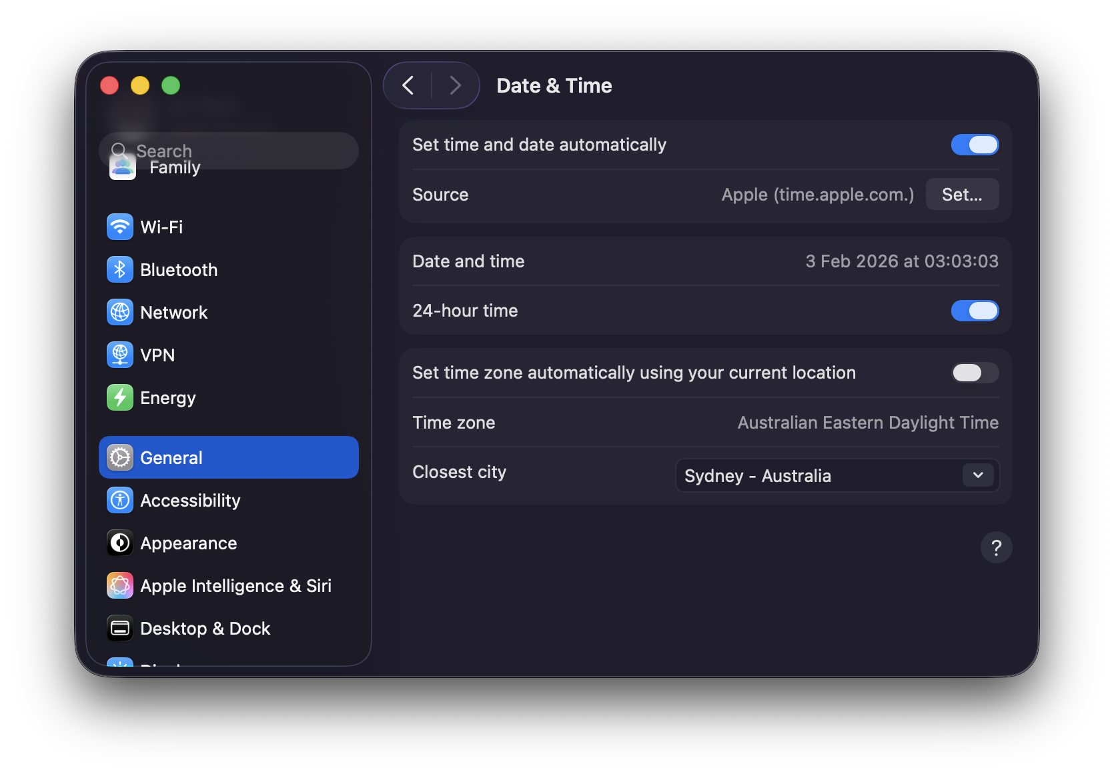The image size is (1114, 776).
Task: Turn off 24-hour time
Action: 975,311
